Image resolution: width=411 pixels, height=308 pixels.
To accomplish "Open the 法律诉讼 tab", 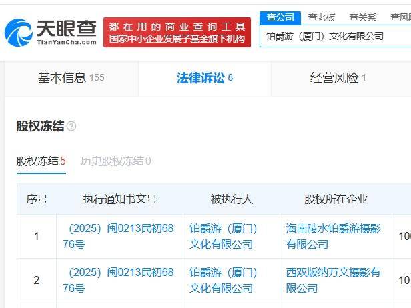I will click(x=204, y=78).
